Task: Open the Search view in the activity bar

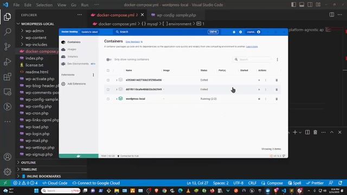Action: (7, 31)
